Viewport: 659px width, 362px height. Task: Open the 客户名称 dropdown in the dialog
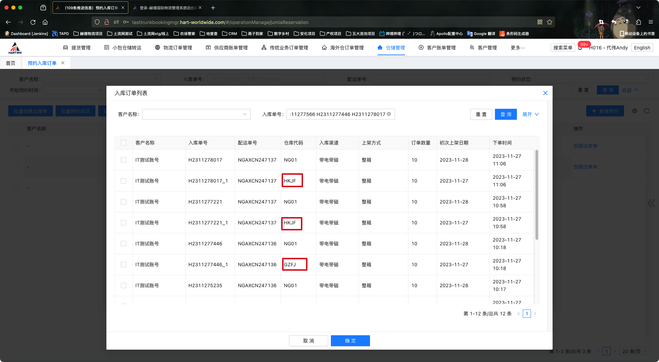click(196, 114)
